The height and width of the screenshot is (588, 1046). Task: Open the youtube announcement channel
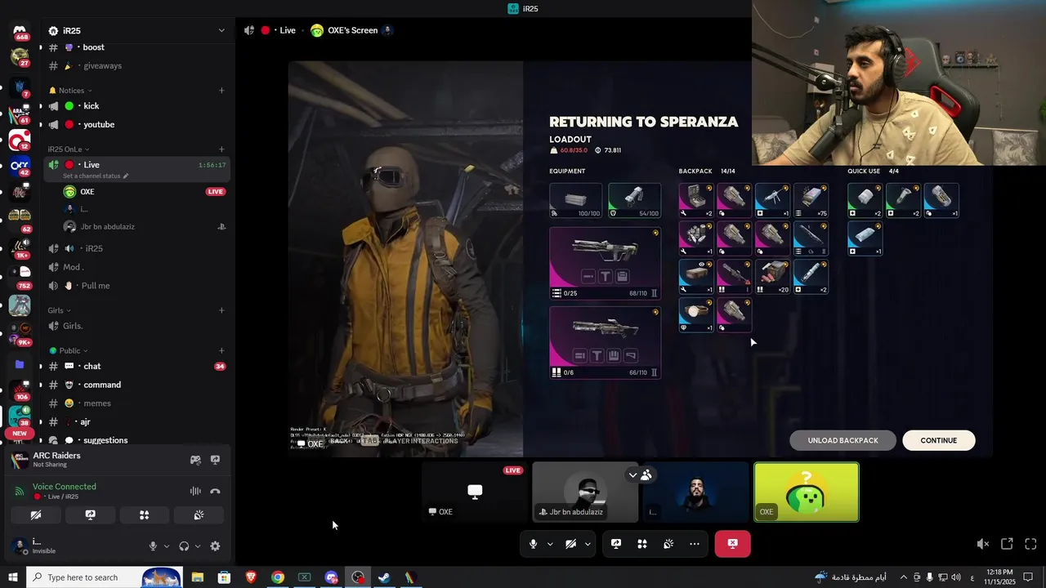[136, 125]
